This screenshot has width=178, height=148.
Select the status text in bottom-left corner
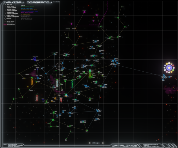click(x=12, y=145)
